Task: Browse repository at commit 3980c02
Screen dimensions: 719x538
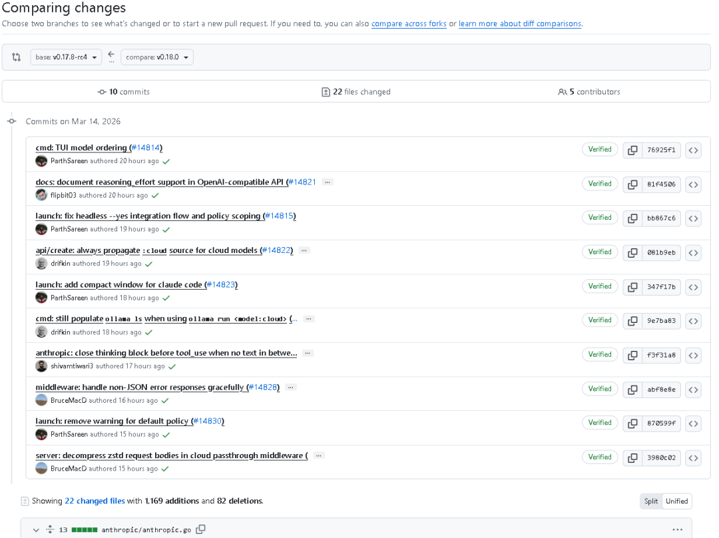Action: click(x=693, y=457)
